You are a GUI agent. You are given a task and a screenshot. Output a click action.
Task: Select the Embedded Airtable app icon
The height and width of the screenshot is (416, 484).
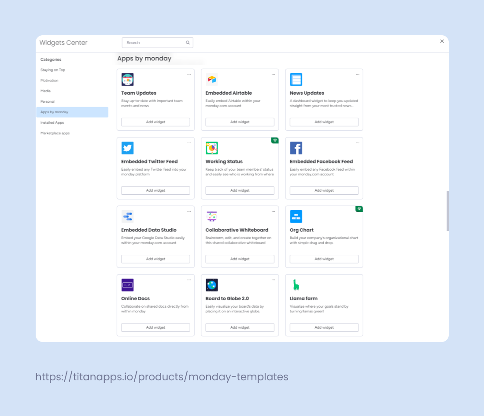[x=211, y=79]
